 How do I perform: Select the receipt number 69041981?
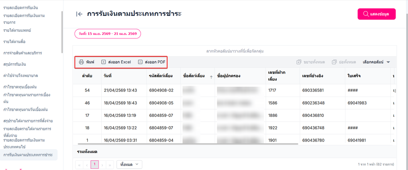pos(357,140)
